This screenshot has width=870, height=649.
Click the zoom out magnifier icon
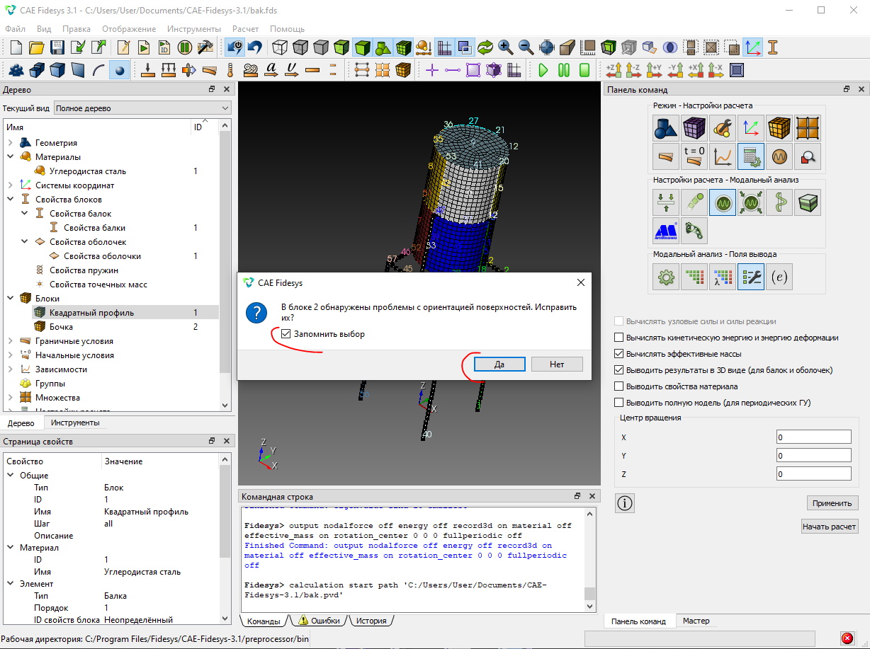pos(526,47)
